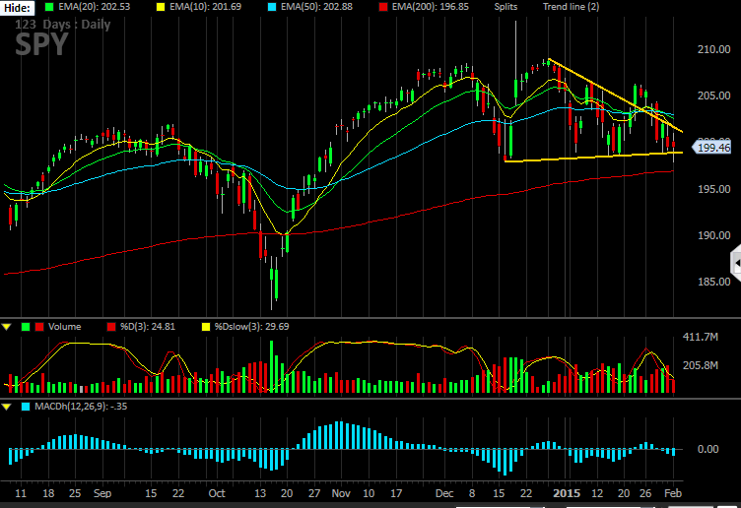Click the 199.46 current price tag
Viewport: 741px width, 508px height.
[x=712, y=148]
